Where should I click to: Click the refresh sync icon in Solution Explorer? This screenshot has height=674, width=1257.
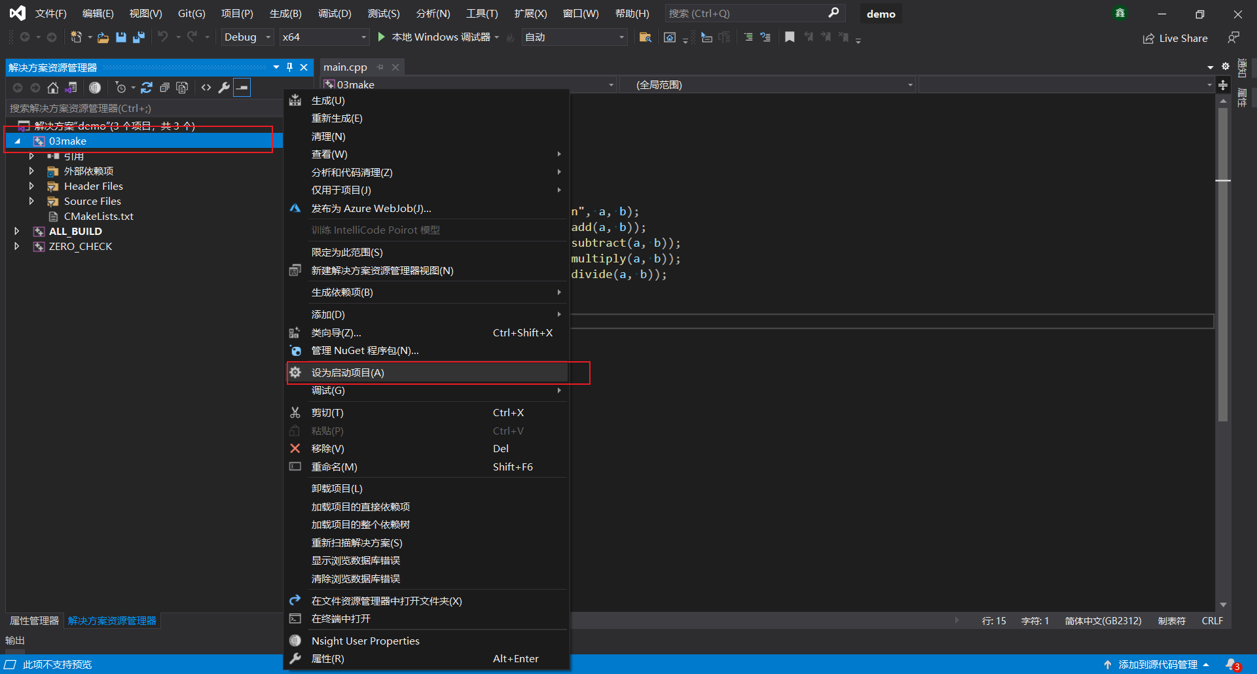click(147, 88)
